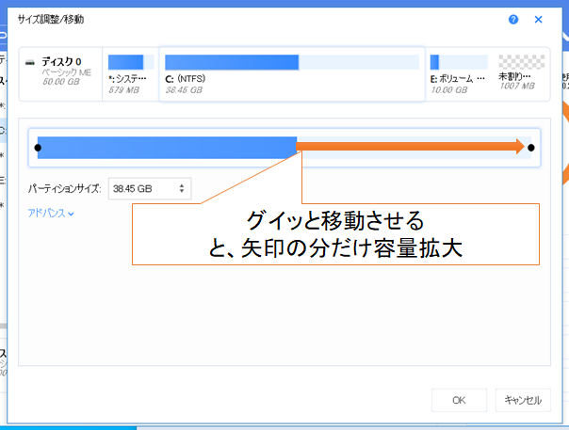569x430 pixels.
Task: Select the E: ボリューム partition block
Action: pyautogui.click(x=459, y=74)
